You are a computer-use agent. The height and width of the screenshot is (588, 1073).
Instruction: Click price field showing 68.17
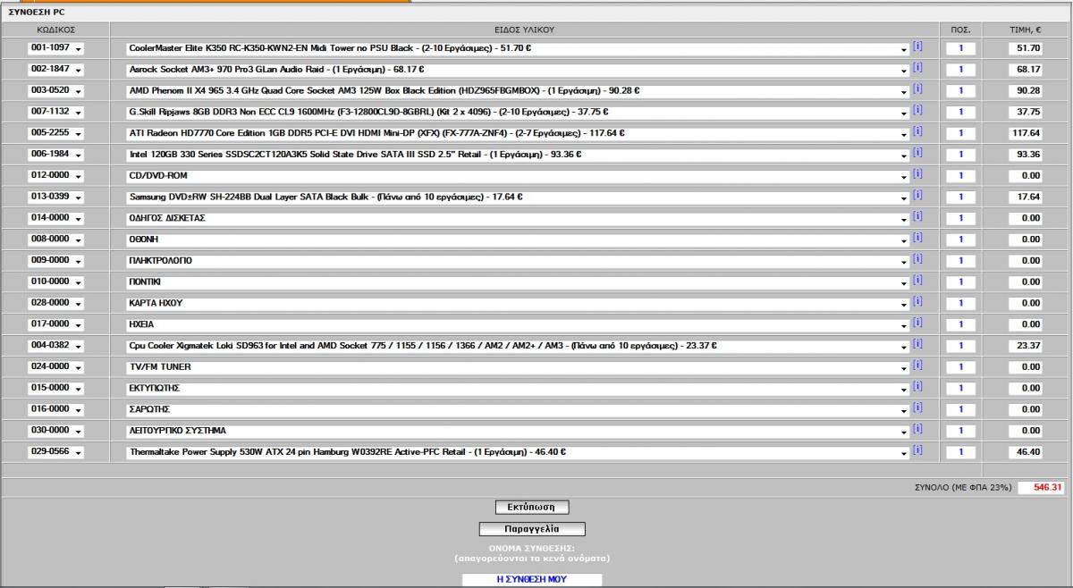[x=1025, y=70]
